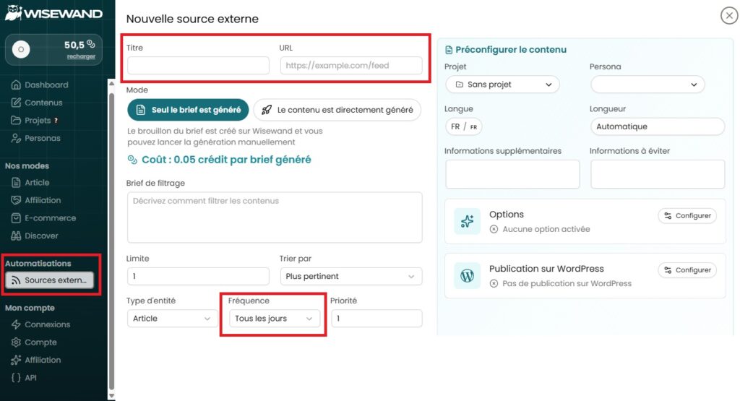
Task: Click the Aucune option activée status icon
Action: [494, 229]
